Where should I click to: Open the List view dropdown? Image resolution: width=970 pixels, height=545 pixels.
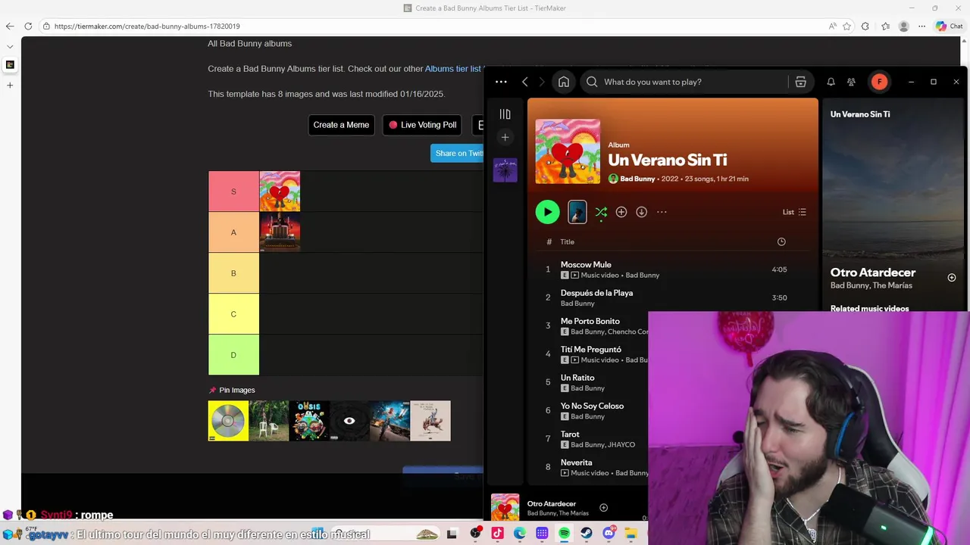click(794, 212)
